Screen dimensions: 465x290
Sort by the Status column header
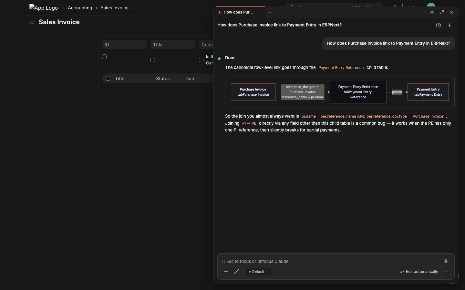[163, 79]
